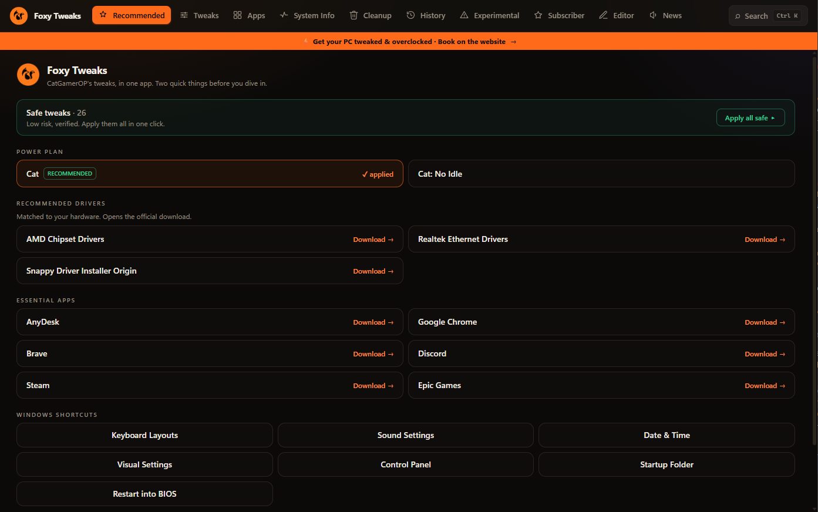Download Google Chrome
The height and width of the screenshot is (512, 818).
765,322
